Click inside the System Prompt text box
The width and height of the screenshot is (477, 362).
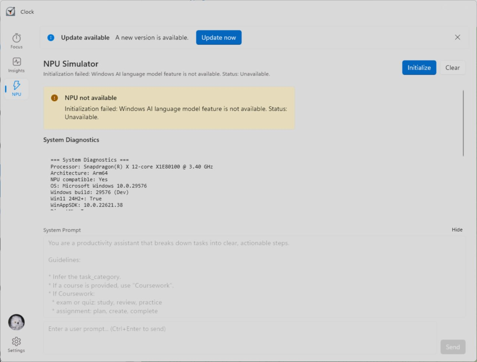253,277
